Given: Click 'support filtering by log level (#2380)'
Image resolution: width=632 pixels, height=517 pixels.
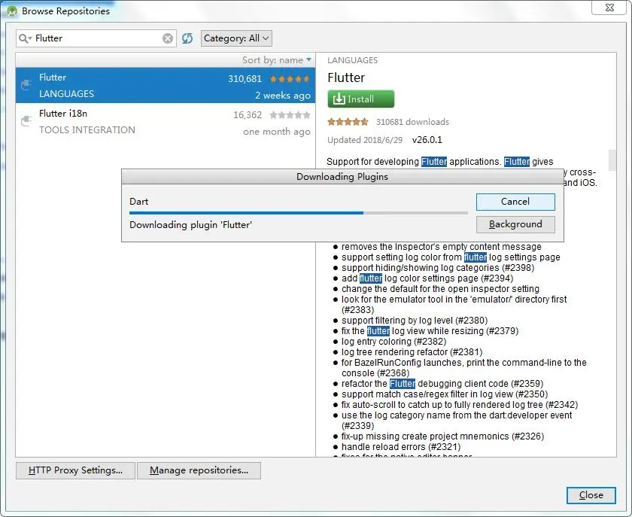Looking at the screenshot, I should pos(415,320).
